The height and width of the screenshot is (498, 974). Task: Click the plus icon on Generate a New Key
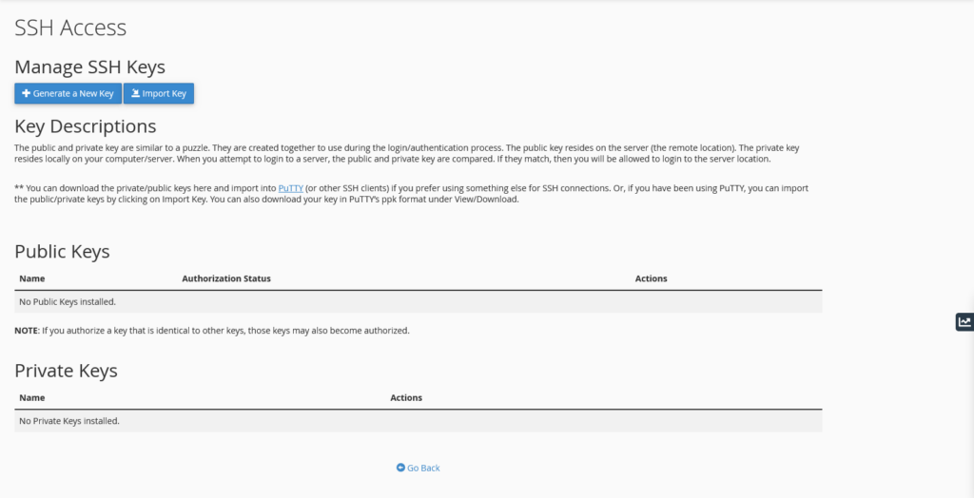tap(27, 93)
